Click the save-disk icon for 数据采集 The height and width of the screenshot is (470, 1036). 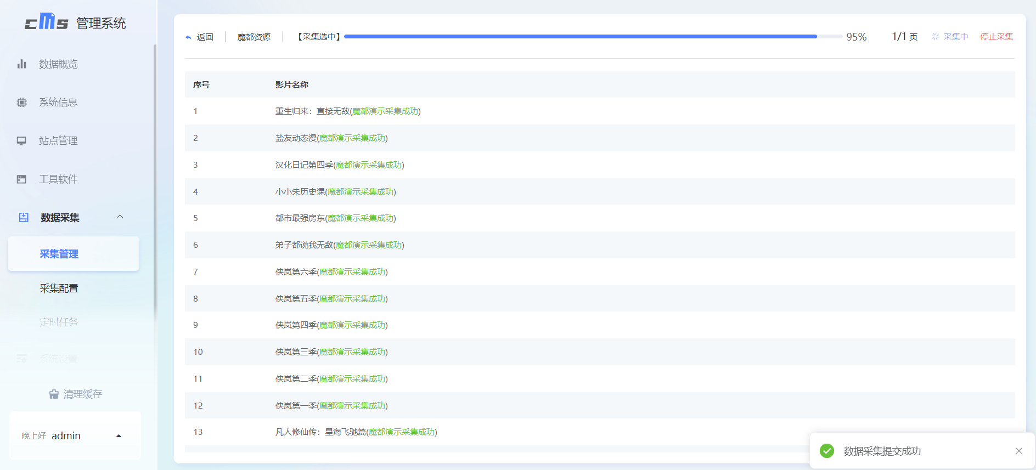pos(24,218)
